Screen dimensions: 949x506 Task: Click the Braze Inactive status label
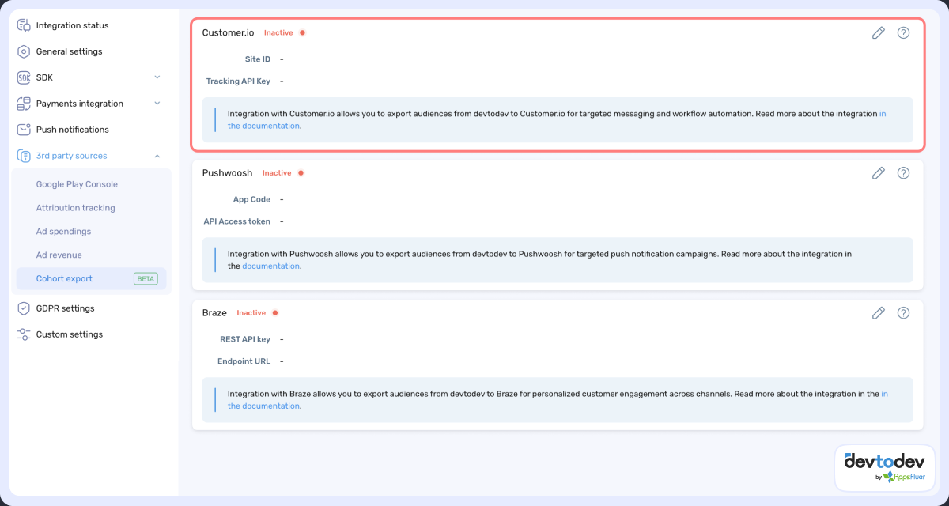[x=251, y=313]
